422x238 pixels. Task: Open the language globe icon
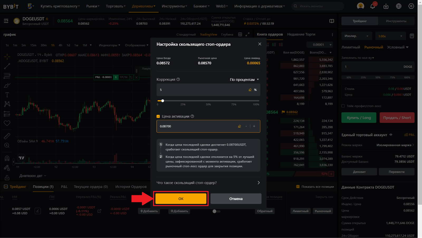(x=399, y=6)
